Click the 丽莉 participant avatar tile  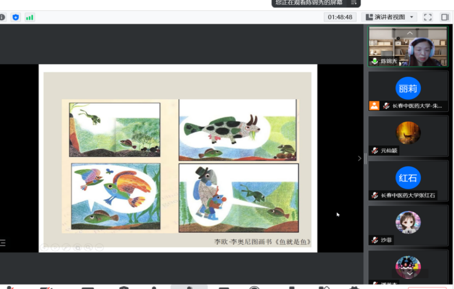[408, 89]
